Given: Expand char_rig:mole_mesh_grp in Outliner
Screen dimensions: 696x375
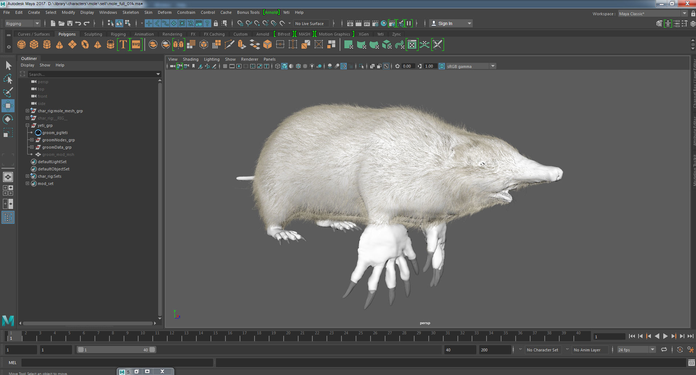Looking at the screenshot, I should click(x=27, y=111).
